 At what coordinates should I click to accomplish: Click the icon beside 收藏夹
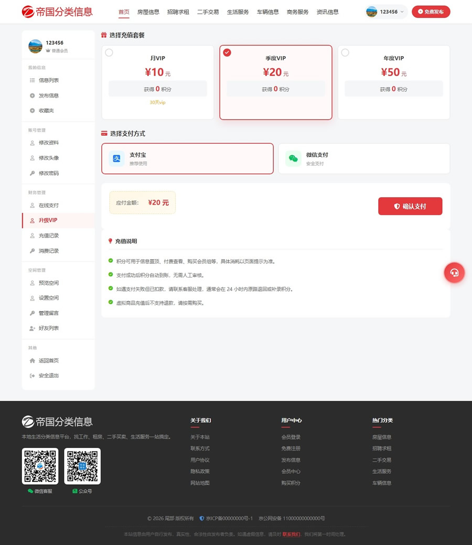click(33, 111)
